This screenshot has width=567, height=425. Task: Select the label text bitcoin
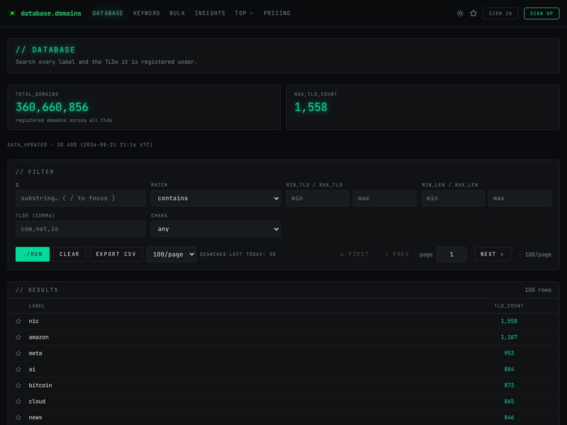tap(40, 385)
